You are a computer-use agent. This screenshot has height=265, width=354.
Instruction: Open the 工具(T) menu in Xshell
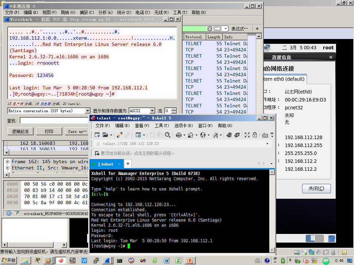pos(161,126)
